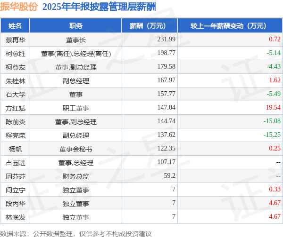Viewport: 283px width, 238px height.
Task: Click the 董事(离任),总经理(离任) cell
Action: coord(76,54)
